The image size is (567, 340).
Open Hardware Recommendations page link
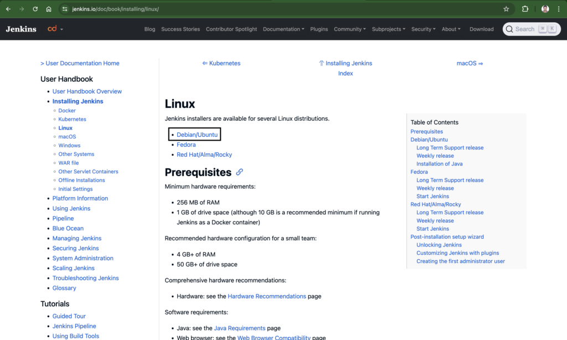[x=267, y=296]
